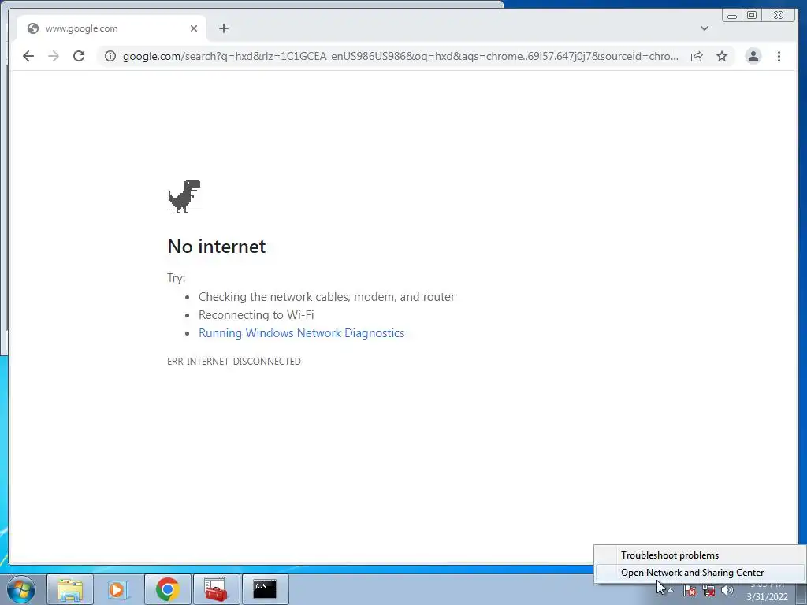Open Running Windows Network Diagnostics link

tap(302, 333)
